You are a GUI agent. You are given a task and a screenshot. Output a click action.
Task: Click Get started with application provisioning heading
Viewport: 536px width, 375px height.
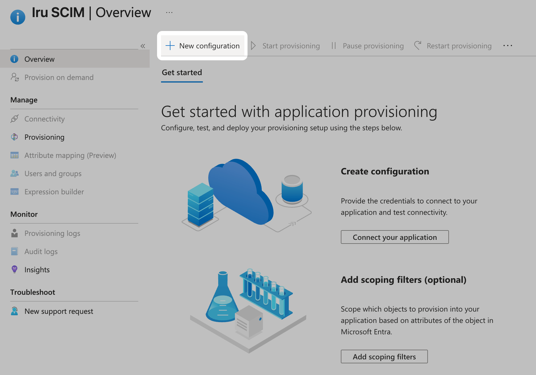pos(299,112)
